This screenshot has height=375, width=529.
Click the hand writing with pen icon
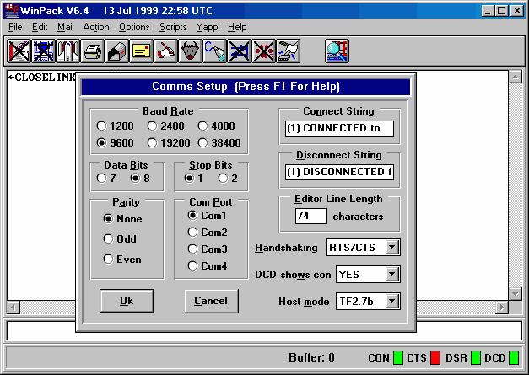(x=165, y=51)
